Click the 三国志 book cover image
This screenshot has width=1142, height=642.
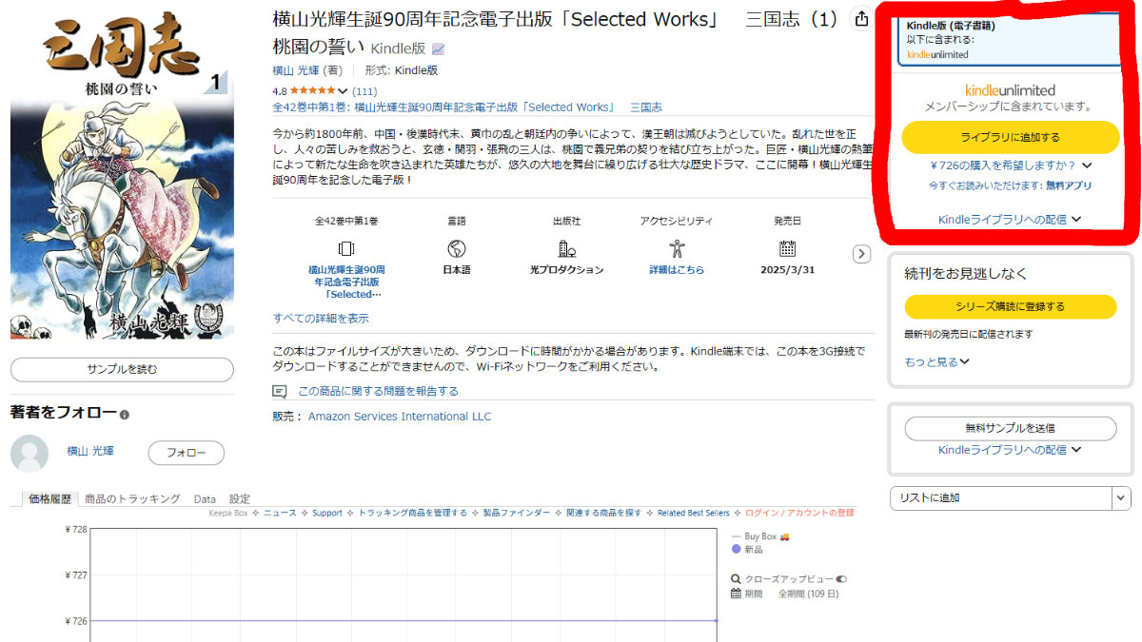pos(122,174)
